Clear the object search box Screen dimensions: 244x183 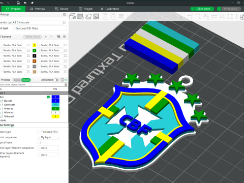(x=66, y=84)
